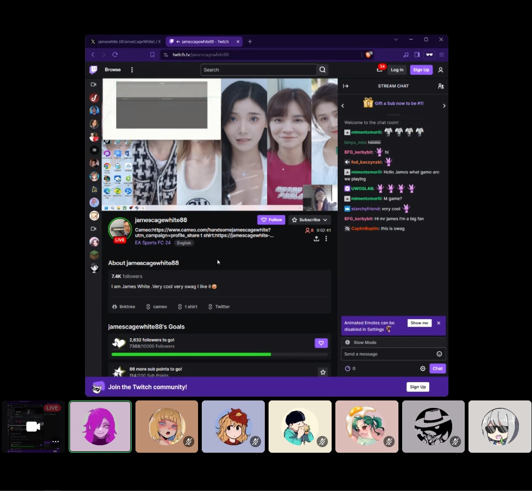Viewport: 532px width, 491px height.
Task: Click the search magnifier button
Action: (323, 70)
